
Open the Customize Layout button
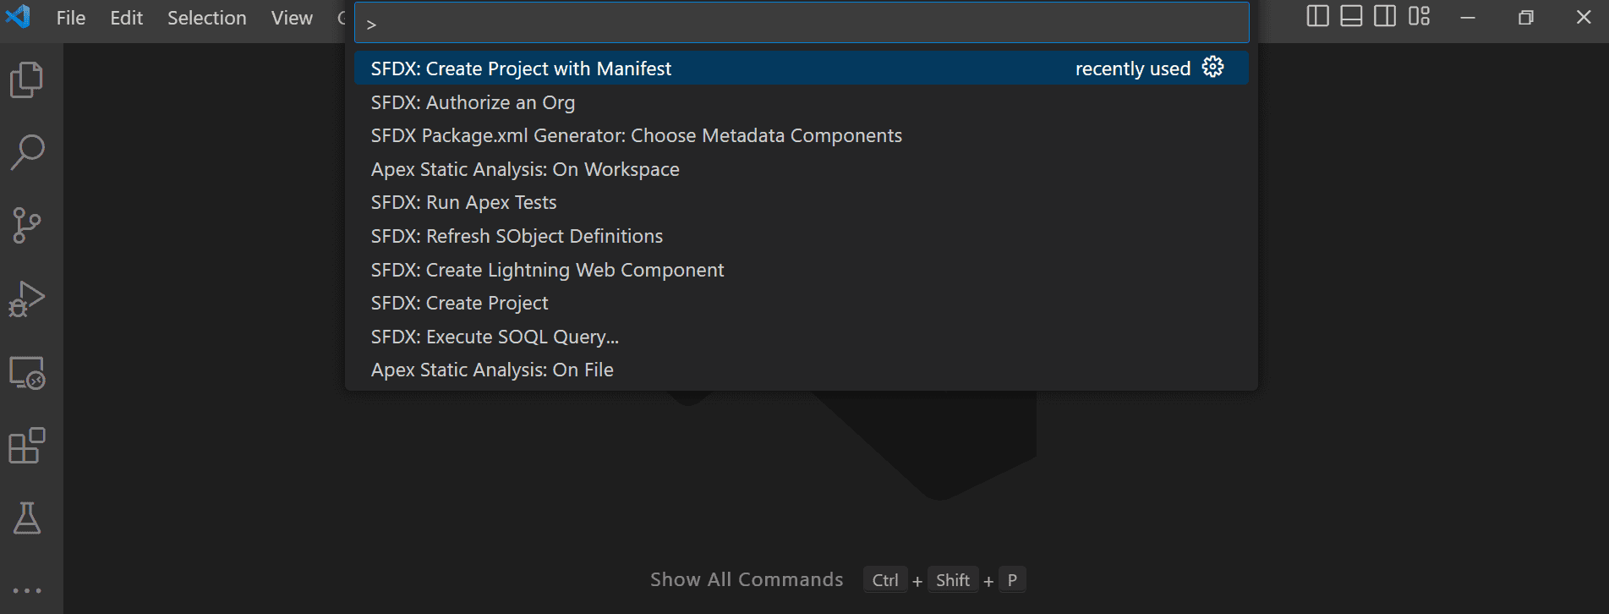tap(1419, 16)
